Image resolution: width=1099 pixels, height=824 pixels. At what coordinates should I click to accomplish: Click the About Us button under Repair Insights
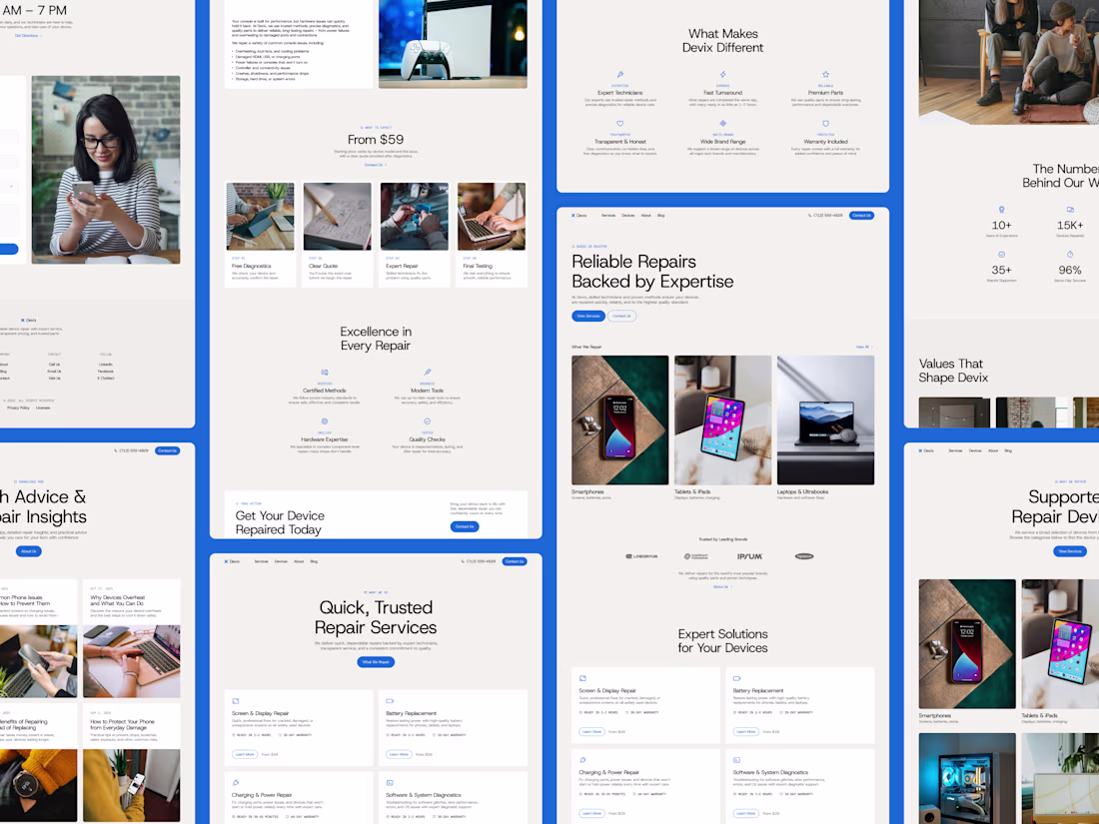29,551
